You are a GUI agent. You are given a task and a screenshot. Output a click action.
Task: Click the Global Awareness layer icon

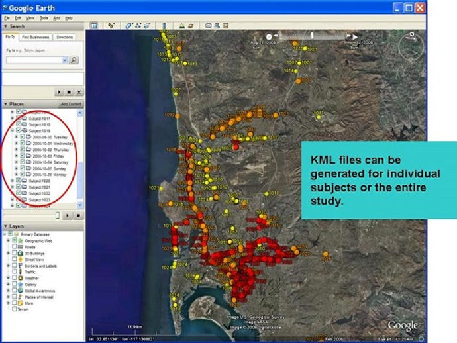click(21, 291)
